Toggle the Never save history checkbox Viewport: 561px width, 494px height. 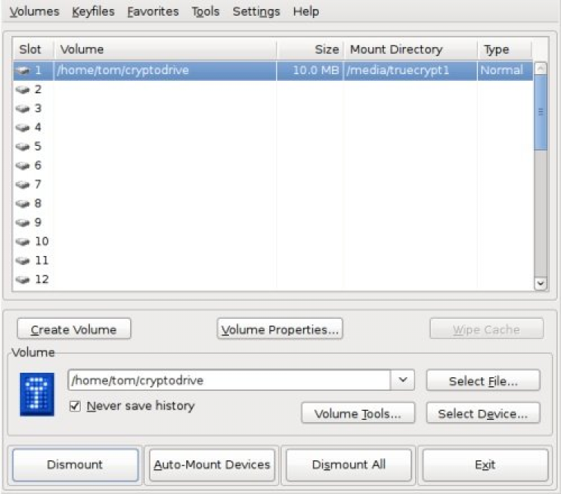click(x=75, y=406)
